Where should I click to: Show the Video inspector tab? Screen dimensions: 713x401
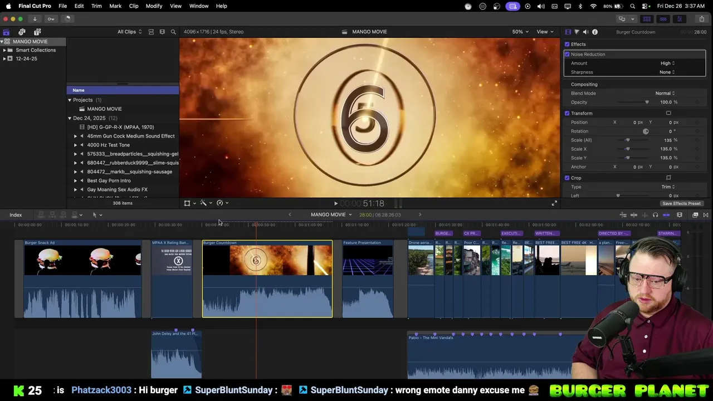568,32
